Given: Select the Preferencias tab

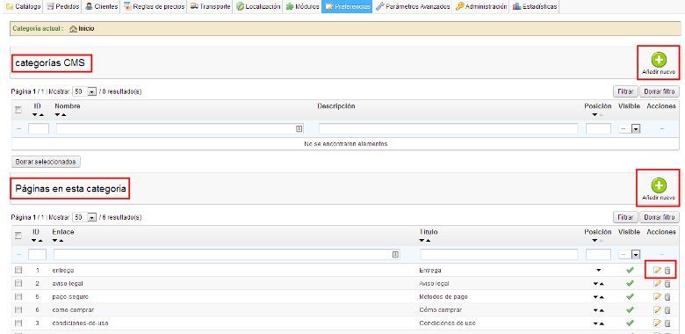Looking at the screenshot, I should 347,6.
